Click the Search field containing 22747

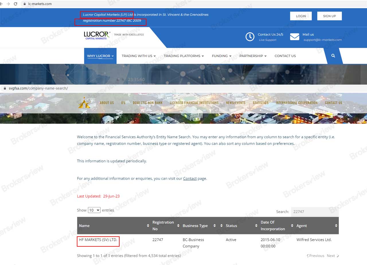(315, 212)
